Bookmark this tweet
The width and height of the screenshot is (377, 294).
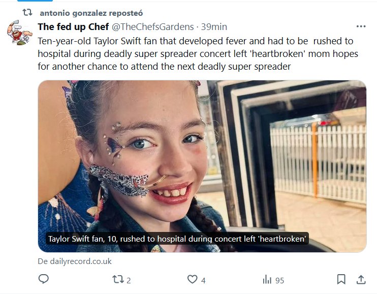pos(341,279)
